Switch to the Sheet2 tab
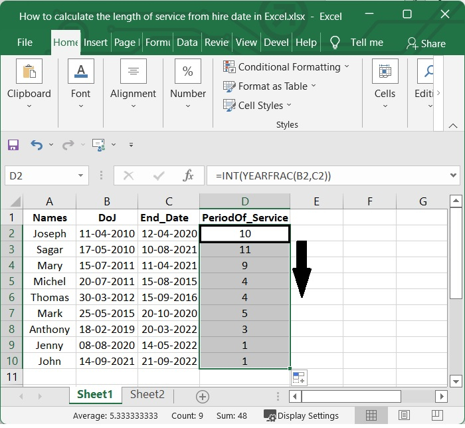465x428 pixels. [147, 395]
